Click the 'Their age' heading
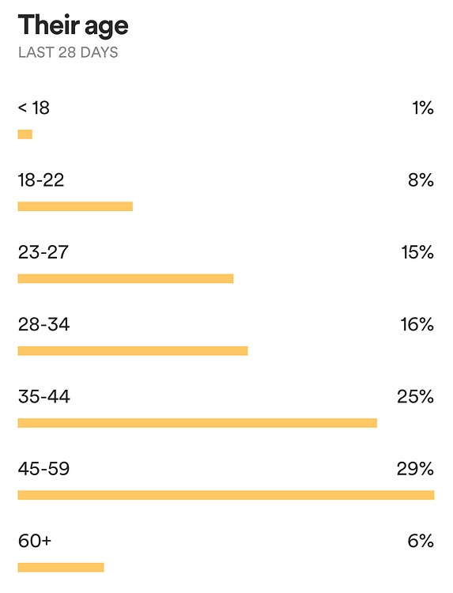 73,26
